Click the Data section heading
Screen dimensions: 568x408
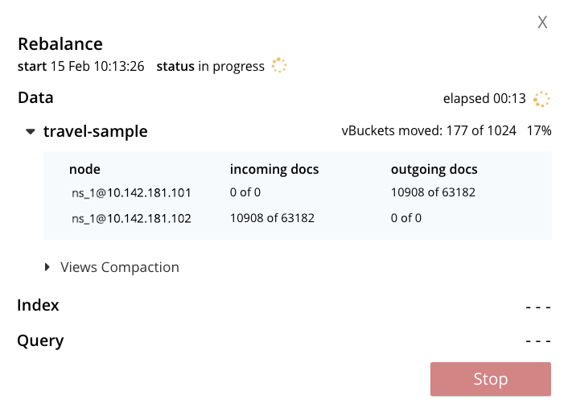(x=35, y=98)
